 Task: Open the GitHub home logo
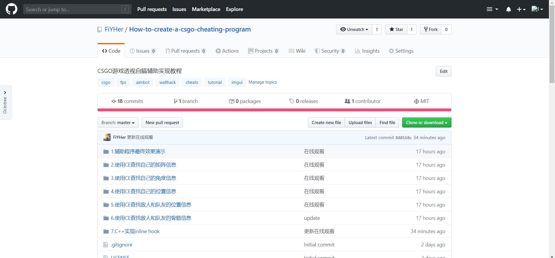tap(12, 9)
